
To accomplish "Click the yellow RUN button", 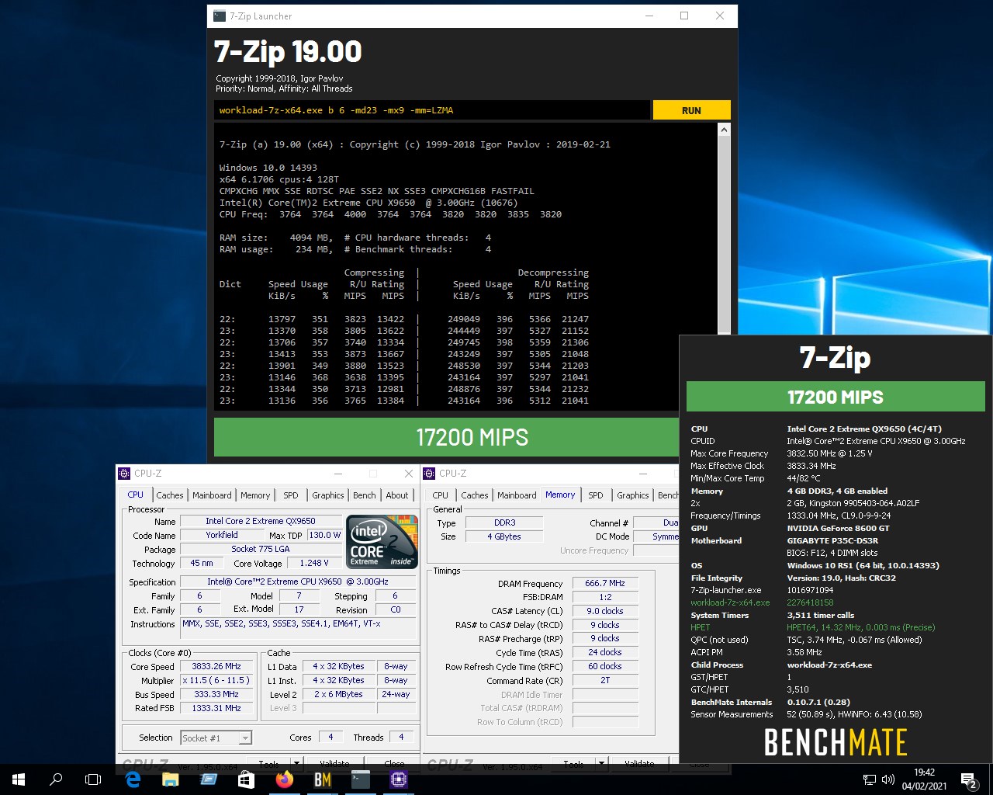I will (691, 110).
